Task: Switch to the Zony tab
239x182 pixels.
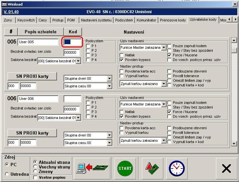Action: tap(8, 20)
